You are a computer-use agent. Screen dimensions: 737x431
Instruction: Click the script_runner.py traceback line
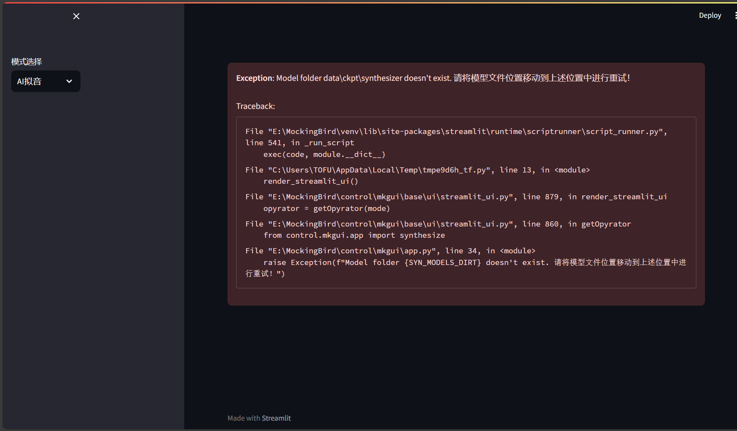coord(456,137)
